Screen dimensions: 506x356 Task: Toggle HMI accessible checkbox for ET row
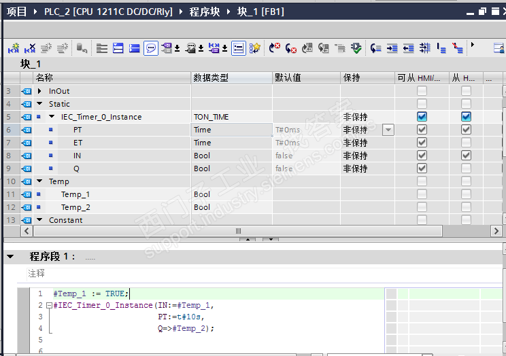422,143
